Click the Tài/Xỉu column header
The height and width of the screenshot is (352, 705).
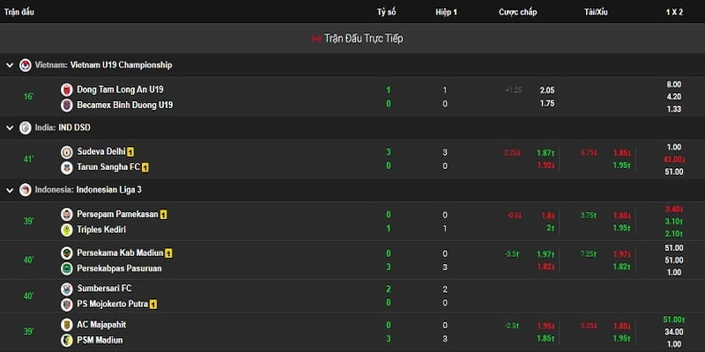click(596, 12)
